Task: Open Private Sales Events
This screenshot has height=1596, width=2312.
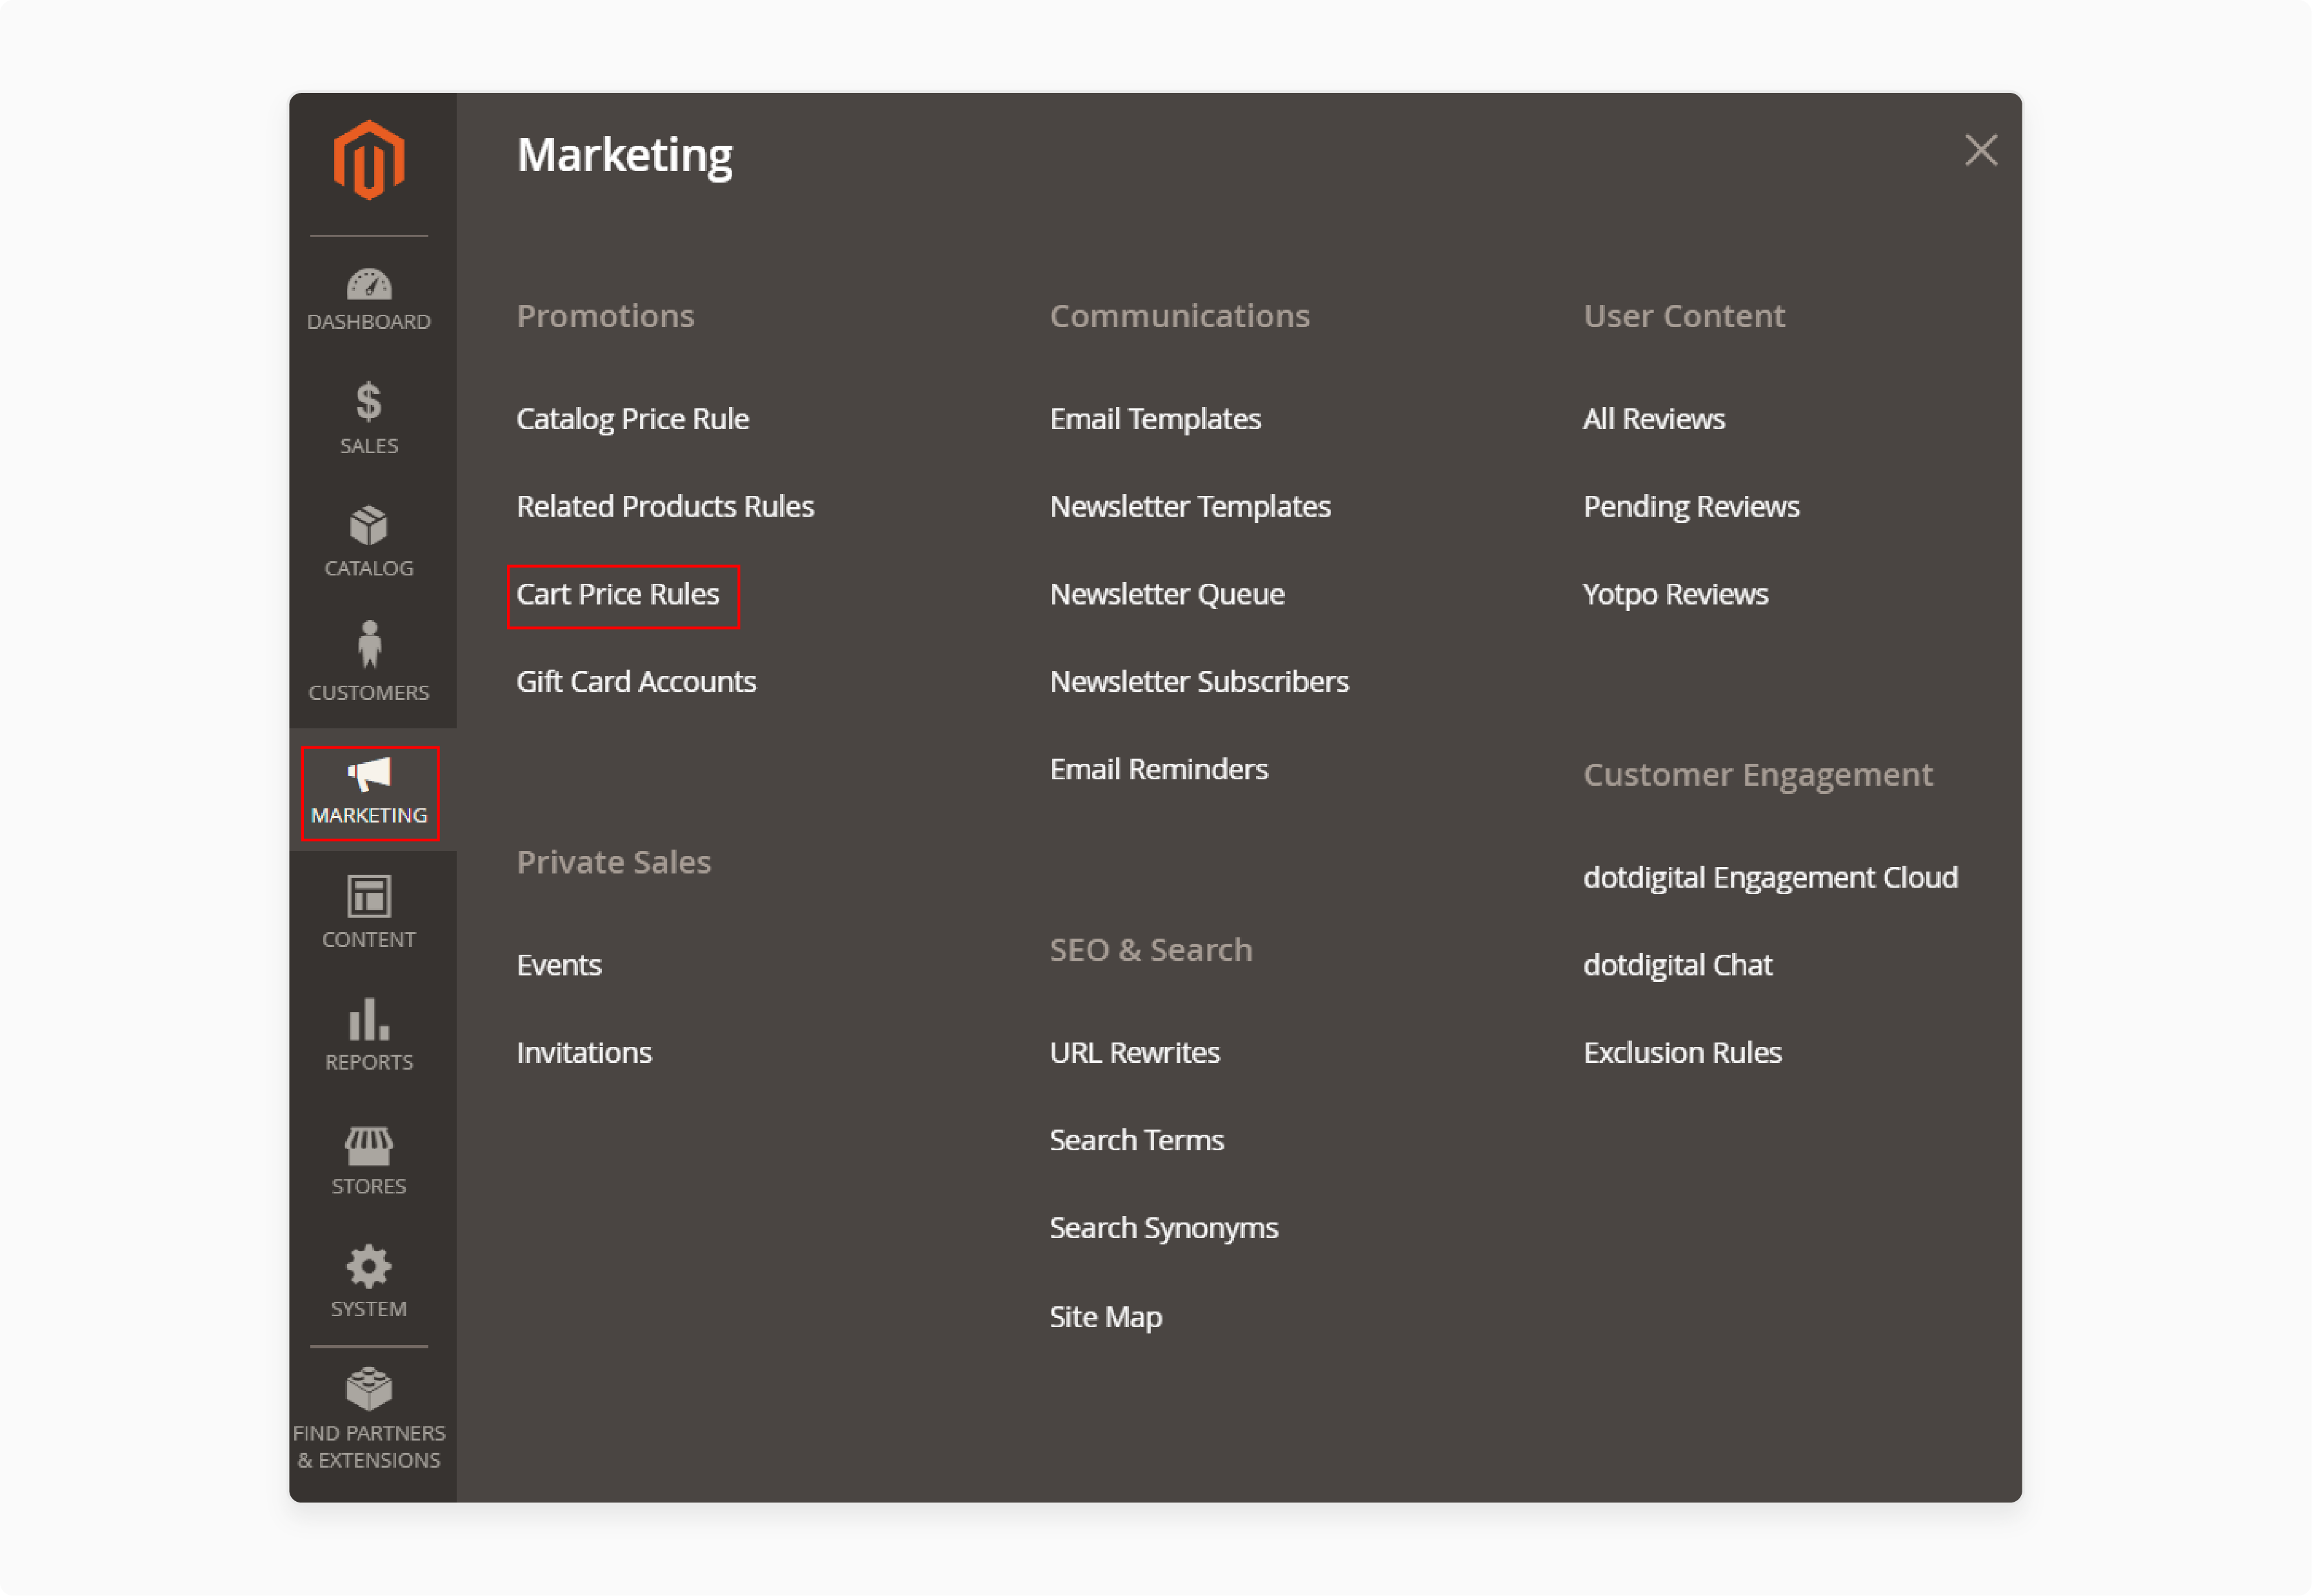Action: pyautogui.click(x=559, y=966)
